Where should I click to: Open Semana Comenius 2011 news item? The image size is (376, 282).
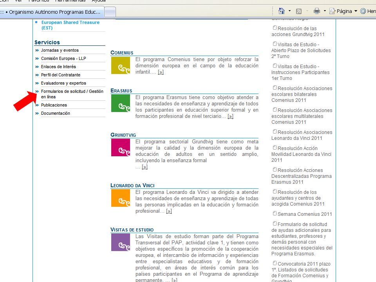tap(305, 214)
